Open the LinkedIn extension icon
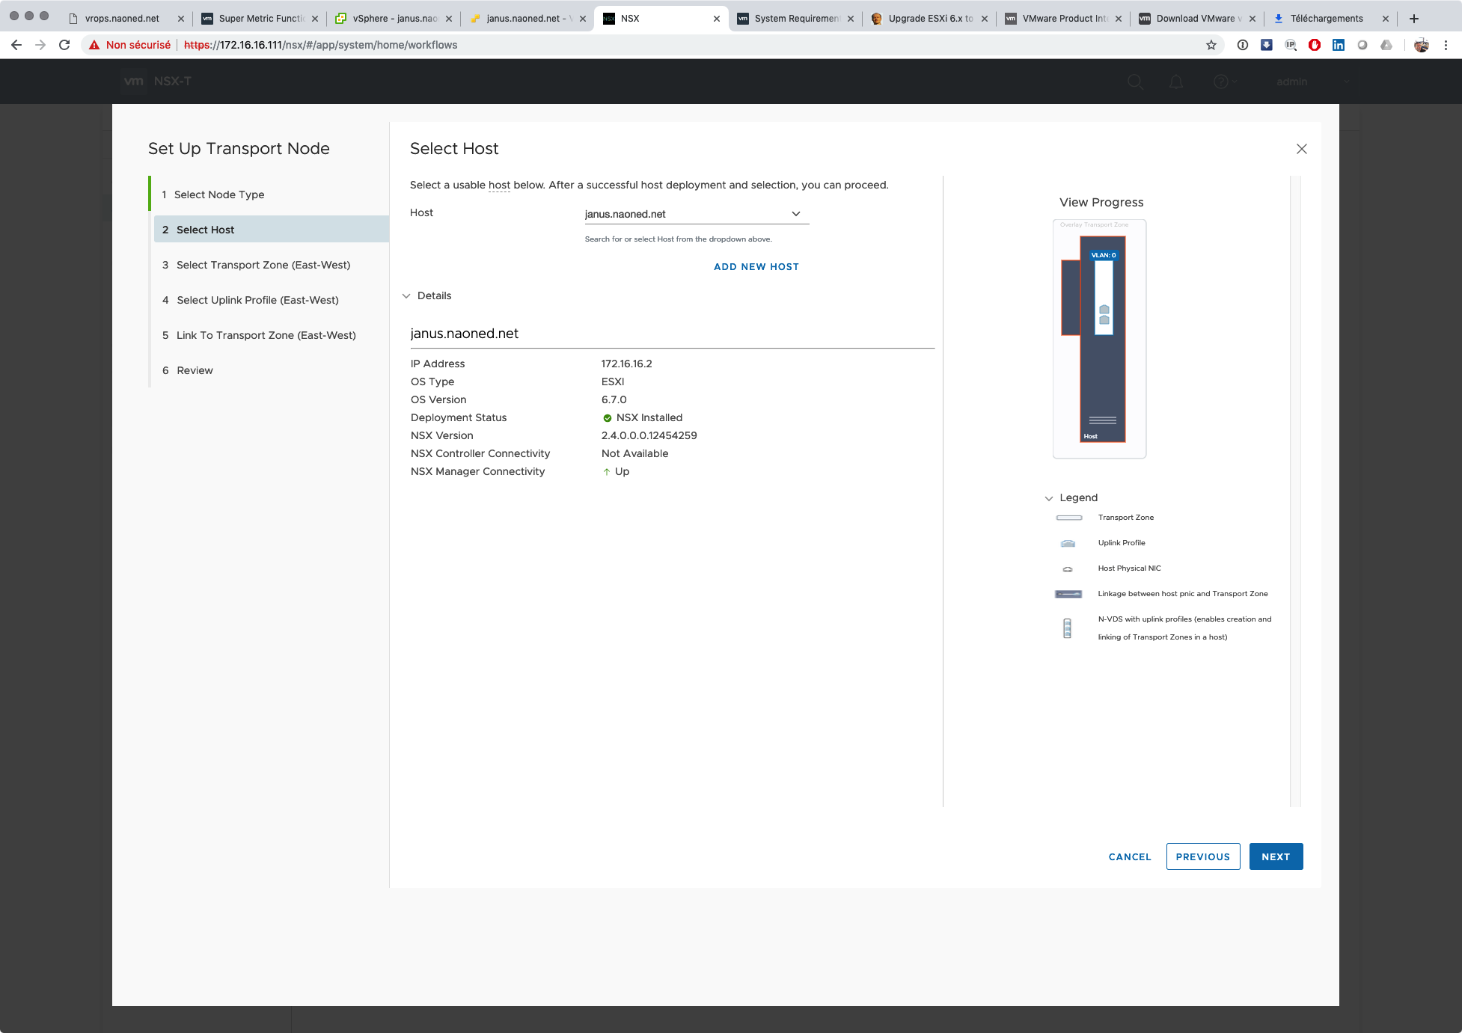This screenshot has width=1462, height=1033. [x=1339, y=45]
